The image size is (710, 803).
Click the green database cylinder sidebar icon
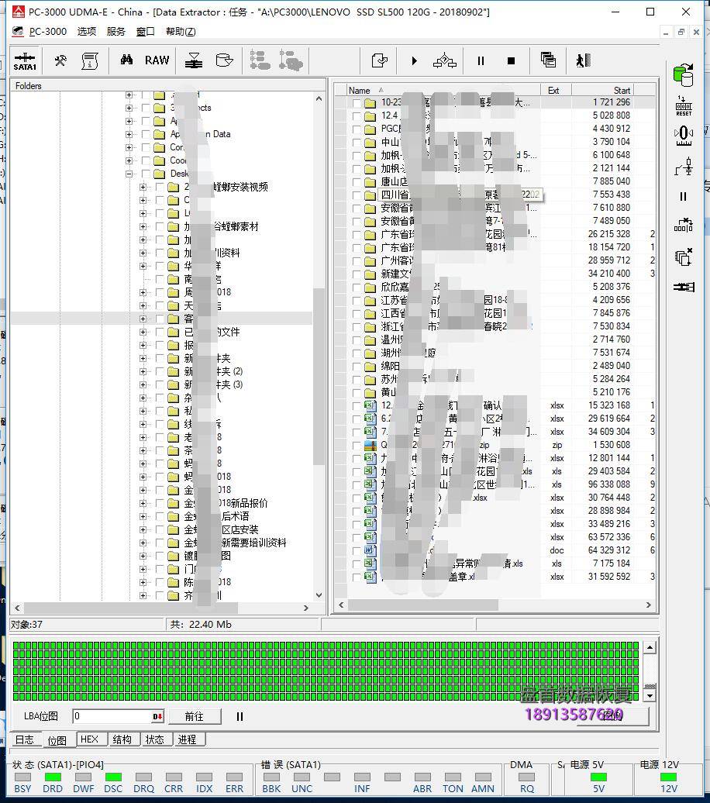point(683,75)
